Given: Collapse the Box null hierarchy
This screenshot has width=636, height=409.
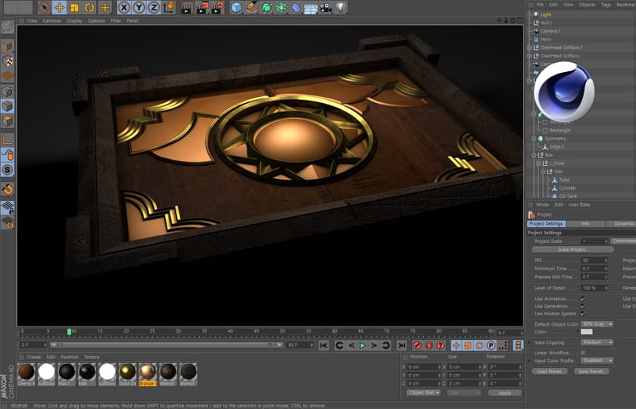Looking at the screenshot, I should pos(535,155).
